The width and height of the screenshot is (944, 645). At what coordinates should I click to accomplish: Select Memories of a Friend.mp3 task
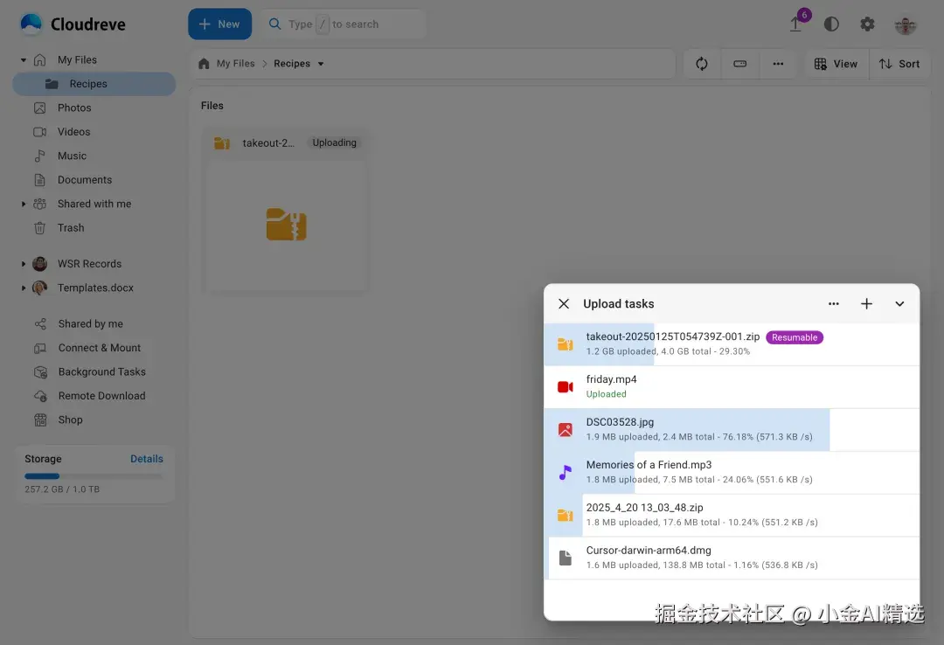point(732,473)
